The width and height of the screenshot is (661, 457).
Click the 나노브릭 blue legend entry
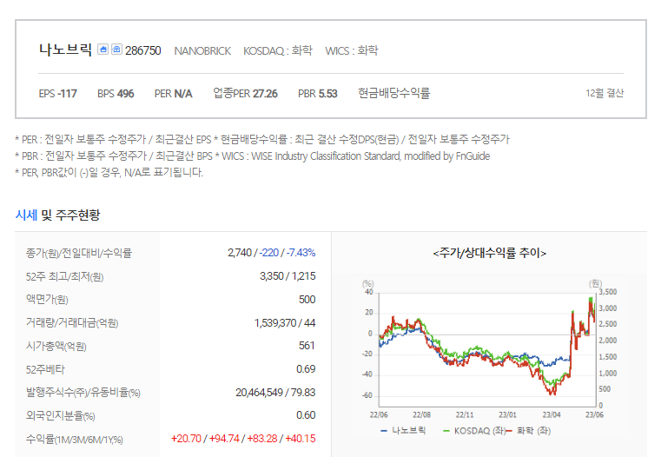click(403, 431)
